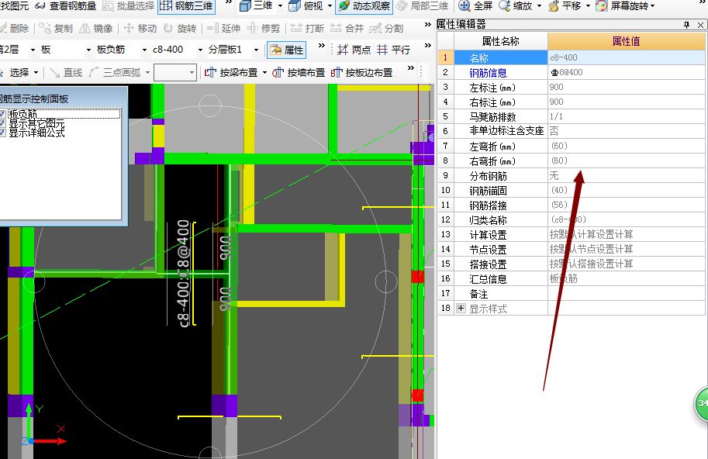Toggle 钢筋三维 view

pyautogui.click(x=186, y=6)
